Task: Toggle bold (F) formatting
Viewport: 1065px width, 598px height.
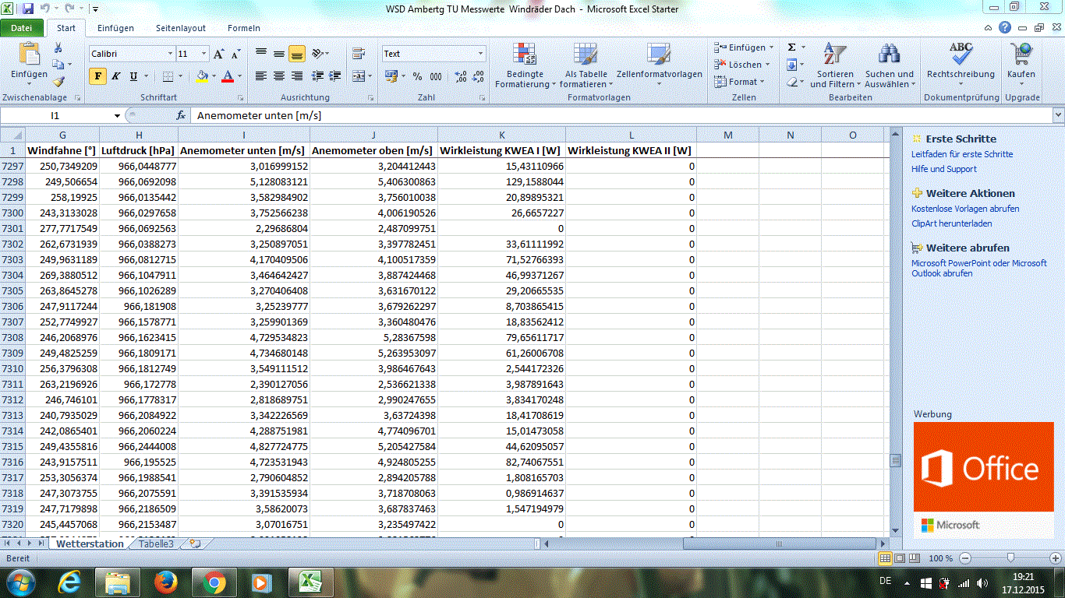Action: pyautogui.click(x=97, y=76)
